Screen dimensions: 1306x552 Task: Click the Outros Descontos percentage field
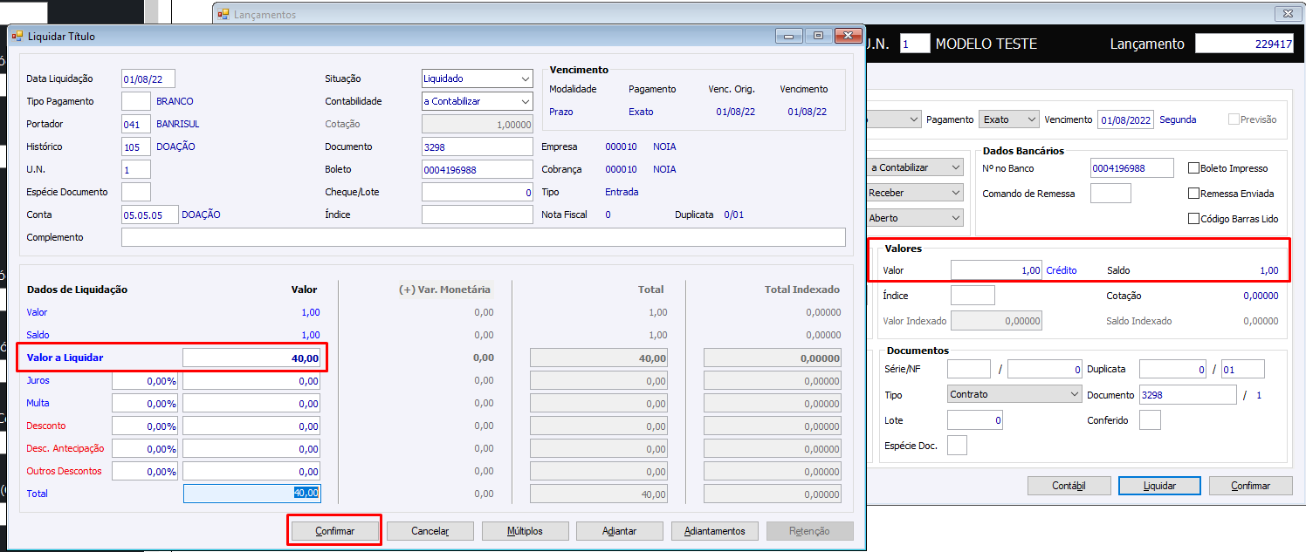(x=145, y=472)
